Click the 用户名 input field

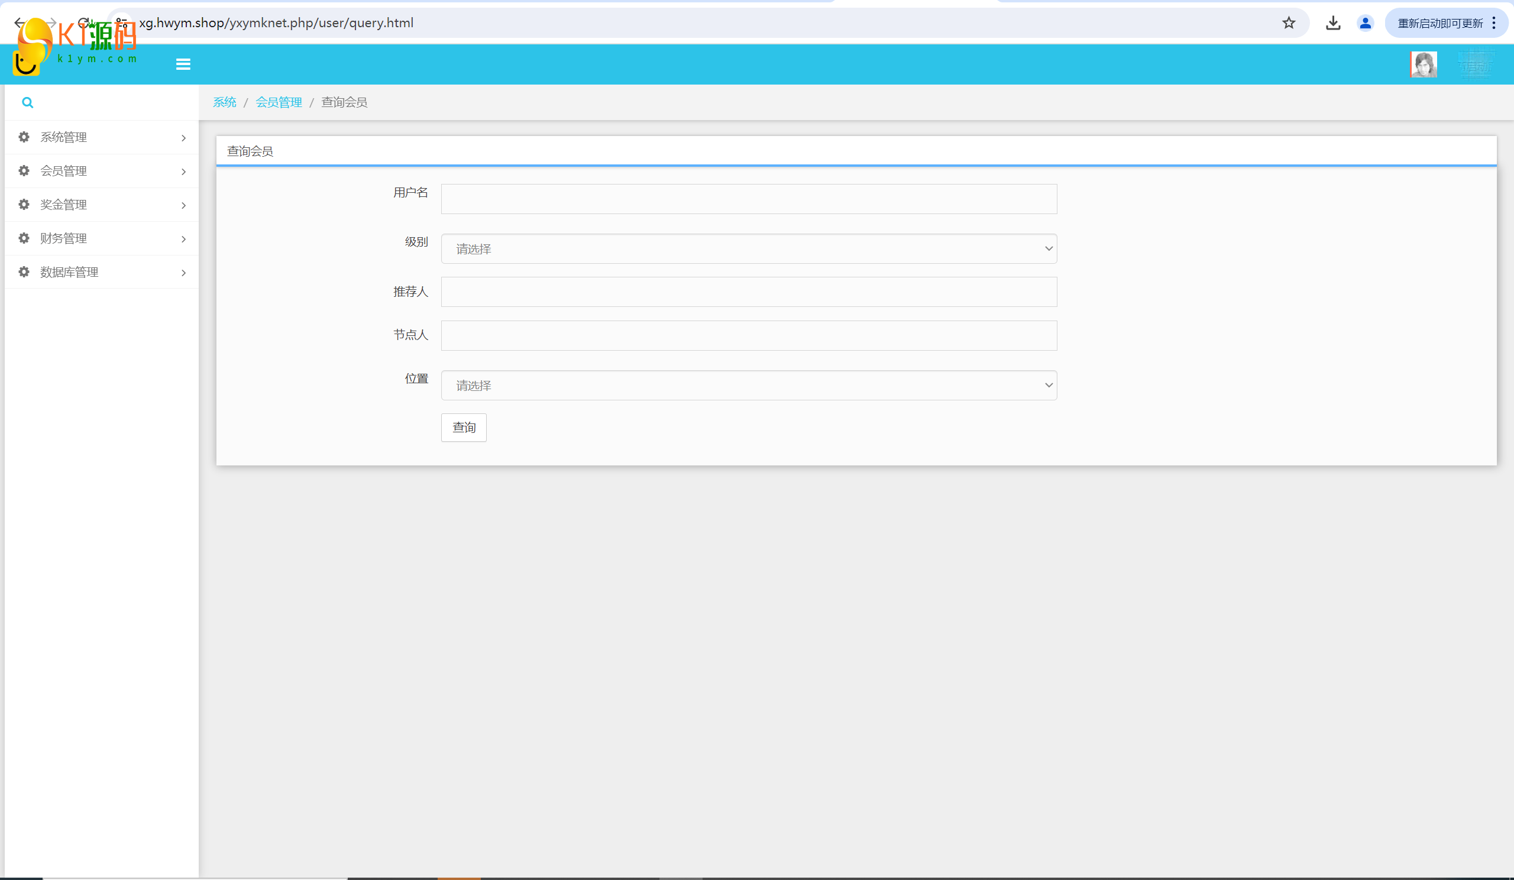tap(749, 199)
